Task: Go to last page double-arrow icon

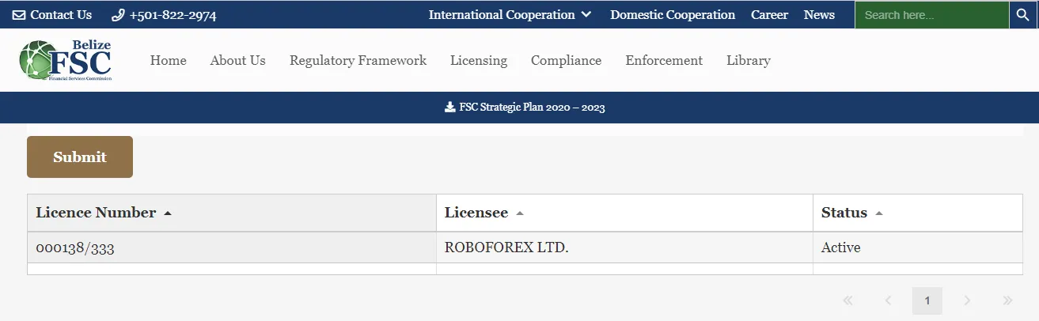Action: pyautogui.click(x=1007, y=300)
